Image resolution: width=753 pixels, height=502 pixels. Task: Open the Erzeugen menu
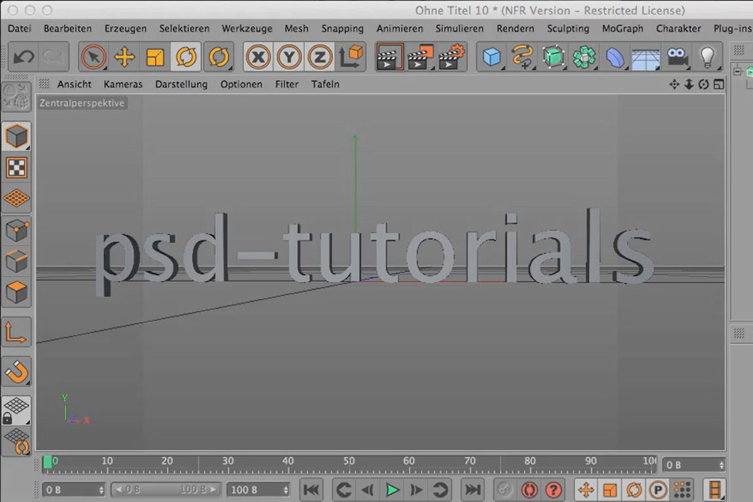pyautogui.click(x=125, y=28)
